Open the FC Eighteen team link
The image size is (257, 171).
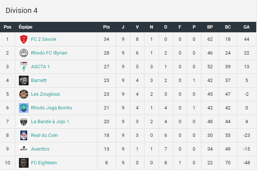(x=44, y=163)
